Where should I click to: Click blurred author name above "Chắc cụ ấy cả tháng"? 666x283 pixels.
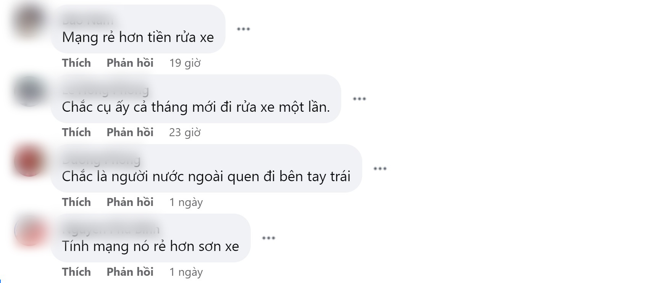[x=105, y=90]
